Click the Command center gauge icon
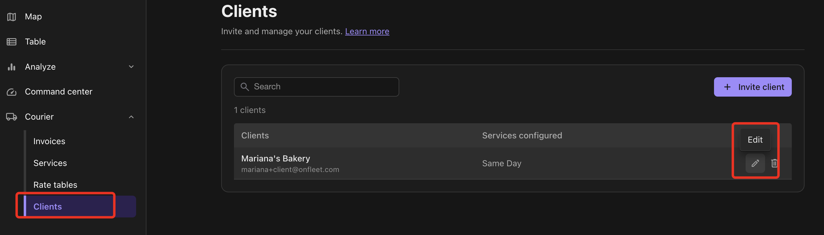 pos(12,92)
